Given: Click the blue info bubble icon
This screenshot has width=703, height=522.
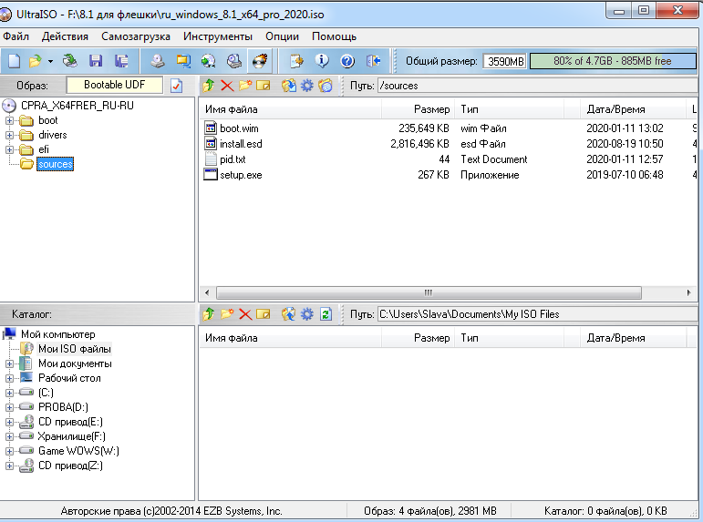Looking at the screenshot, I should 322,61.
